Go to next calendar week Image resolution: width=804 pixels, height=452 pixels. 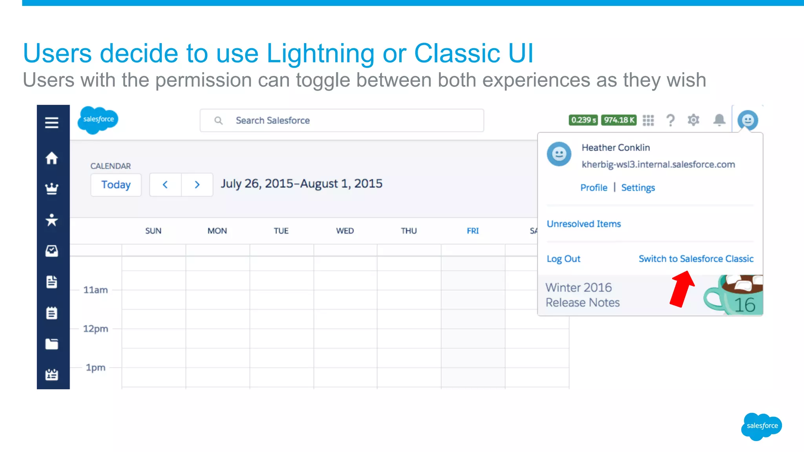point(197,184)
